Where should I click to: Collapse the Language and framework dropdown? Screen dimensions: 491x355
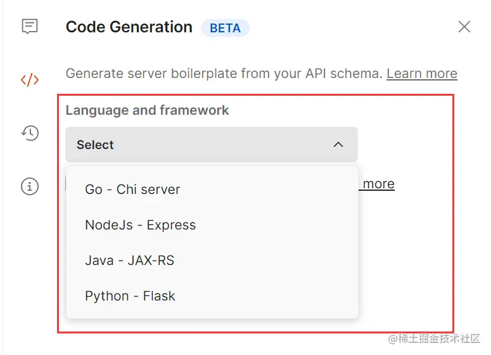click(212, 145)
